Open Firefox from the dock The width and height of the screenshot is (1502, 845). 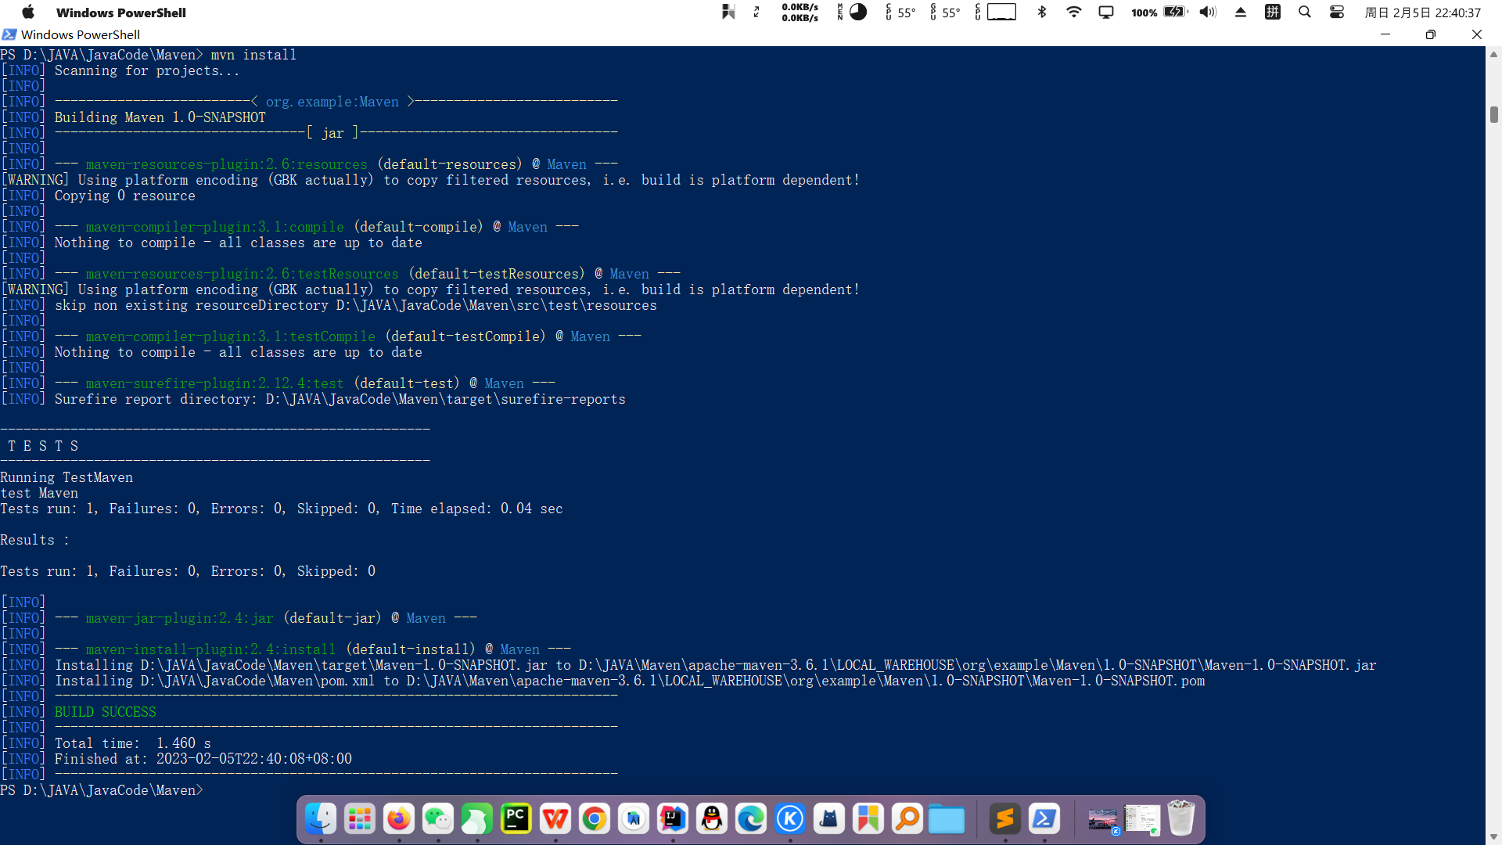(x=399, y=819)
